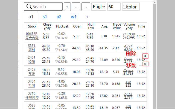Viewport: 175px width, 109px height.
Task: Toggle the color checkbox
Action: tap(125, 7)
